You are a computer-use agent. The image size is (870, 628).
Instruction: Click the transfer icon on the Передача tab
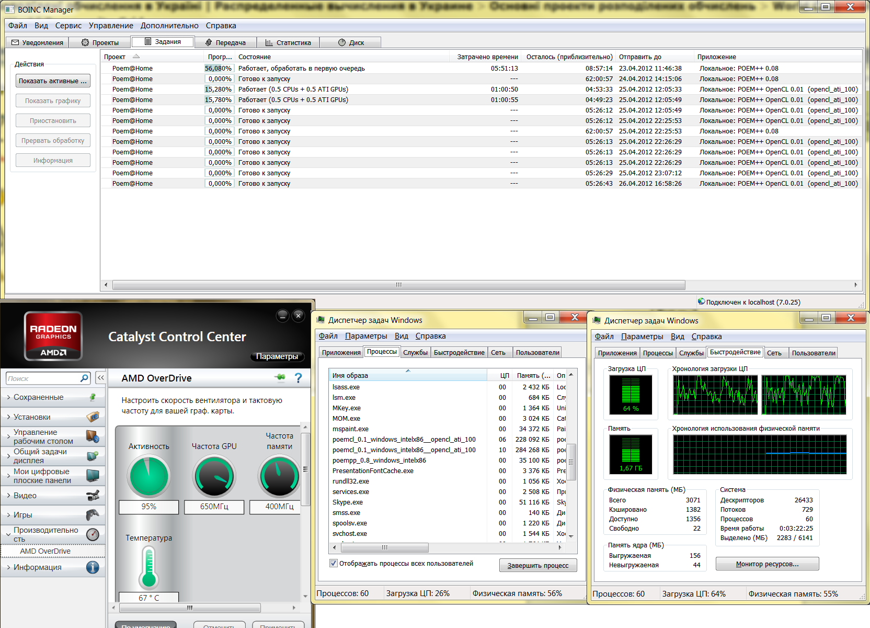click(209, 42)
